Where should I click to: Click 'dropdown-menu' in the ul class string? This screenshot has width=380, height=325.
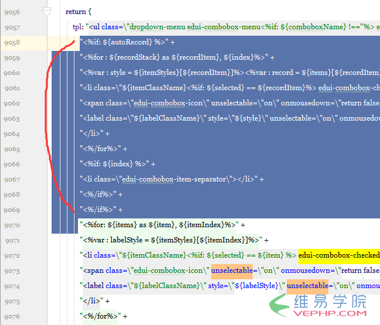[x=158, y=27]
